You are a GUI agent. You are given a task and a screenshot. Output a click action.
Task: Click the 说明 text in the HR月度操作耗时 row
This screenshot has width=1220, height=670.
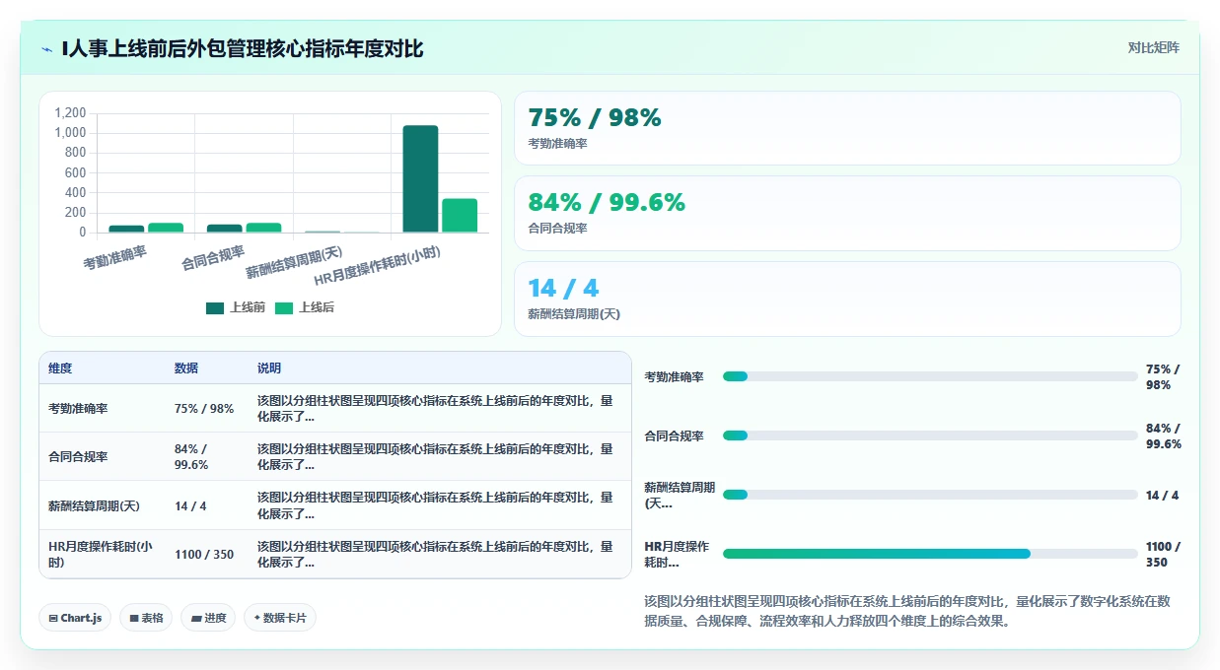pos(435,555)
